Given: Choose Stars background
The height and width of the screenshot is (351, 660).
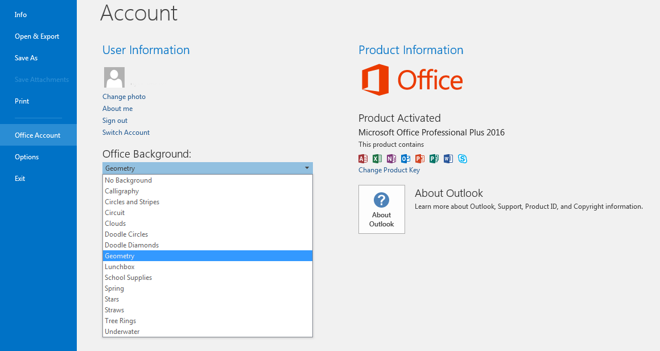Looking at the screenshot, I should pos(208,299).
